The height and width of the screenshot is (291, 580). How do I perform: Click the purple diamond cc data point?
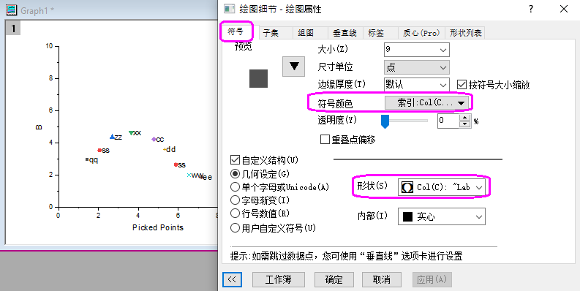click(154, 140)
